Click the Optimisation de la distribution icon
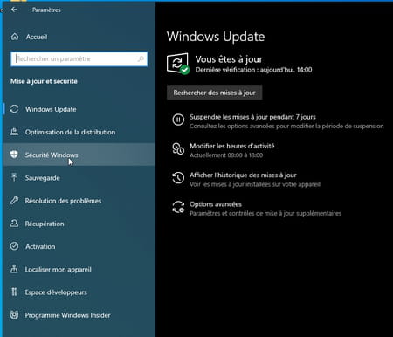This screenshot has height=337, width=393. pyautogui.click(x=14, y=132)
